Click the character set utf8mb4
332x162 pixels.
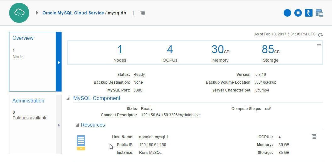coord(262,90)
